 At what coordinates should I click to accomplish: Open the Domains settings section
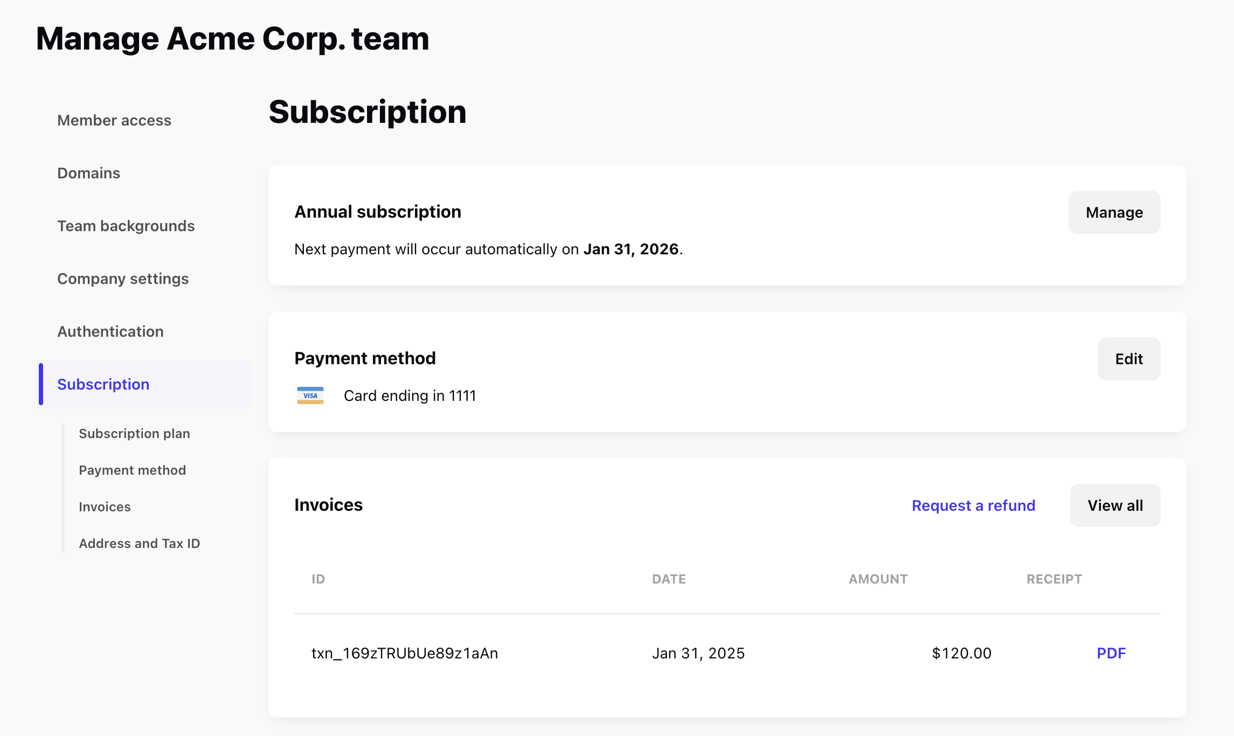pyautogui.click(x=88, y=173)
